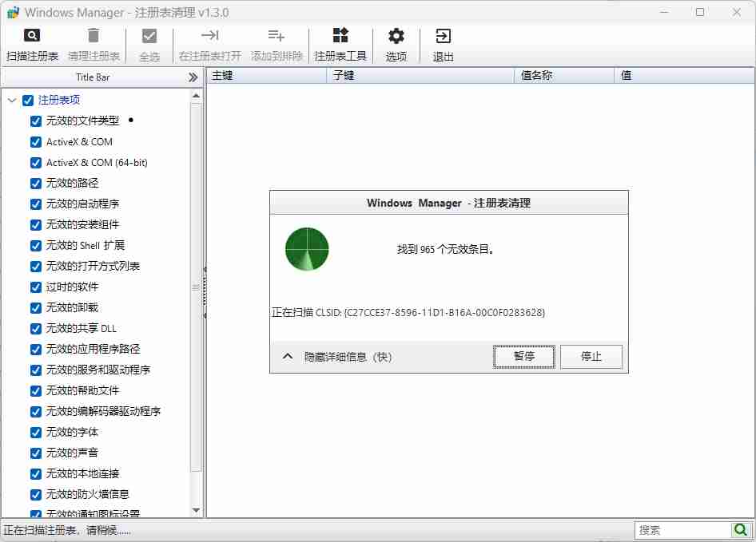Image resolution: width=756 pixels, height=542 pixels.
Task: Collapse the 注册表项 tree node
Action: (12, 101)
